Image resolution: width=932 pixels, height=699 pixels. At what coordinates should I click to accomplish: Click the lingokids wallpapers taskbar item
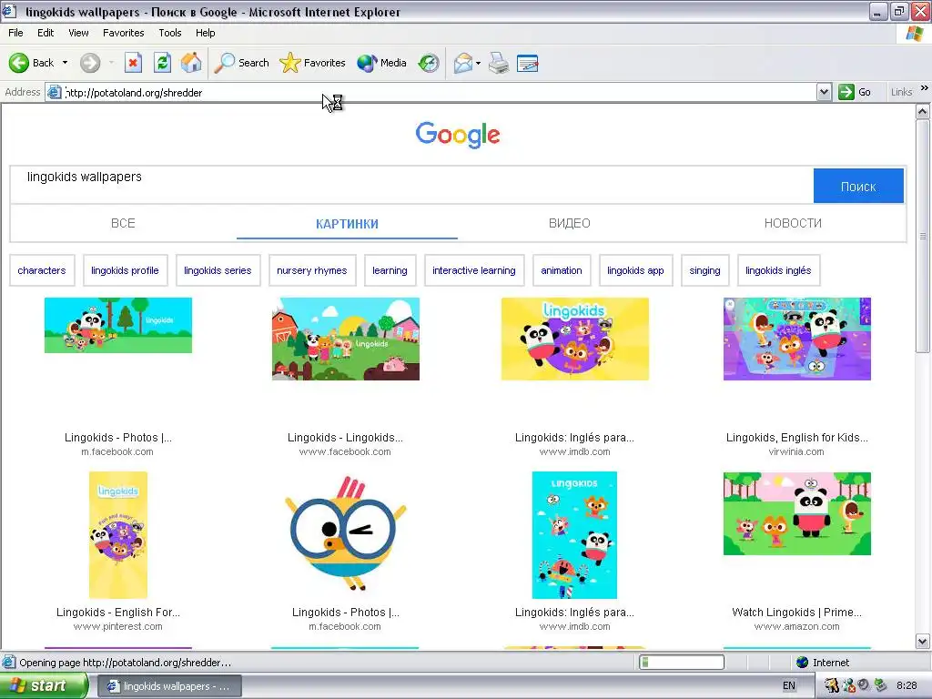point(169,686)
